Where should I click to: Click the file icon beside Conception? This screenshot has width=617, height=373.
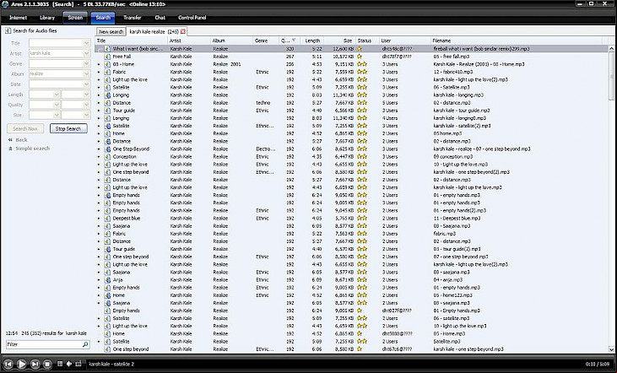[x=107, y=157]
